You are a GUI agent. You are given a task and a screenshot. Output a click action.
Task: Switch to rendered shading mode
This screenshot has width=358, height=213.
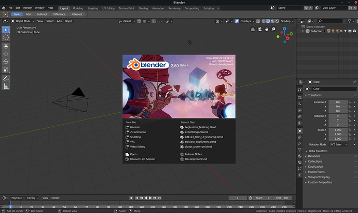pos(277,21)
